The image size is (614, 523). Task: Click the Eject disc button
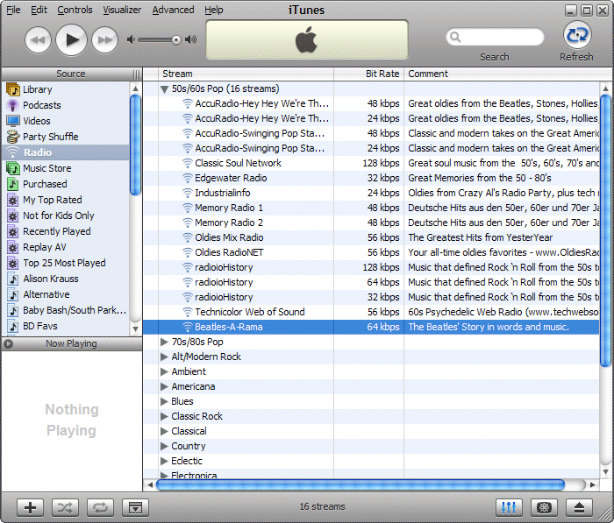point(579,507)
